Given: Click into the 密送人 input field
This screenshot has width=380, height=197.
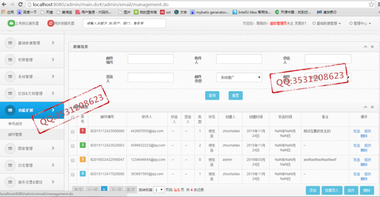Looking at the screenshot, I should 150,77.
